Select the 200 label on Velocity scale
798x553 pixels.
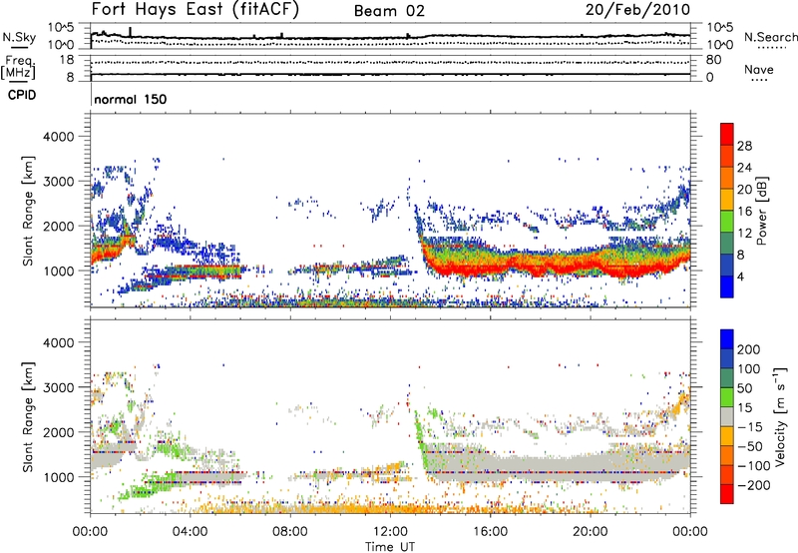tap(749, 349)
